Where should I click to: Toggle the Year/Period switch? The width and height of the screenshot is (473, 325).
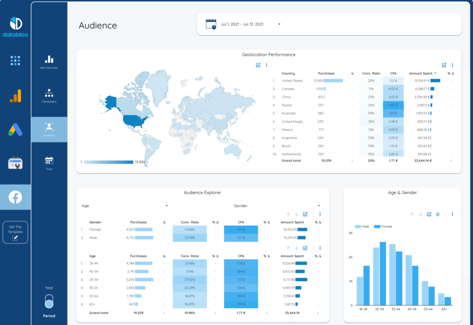point(49,301)
